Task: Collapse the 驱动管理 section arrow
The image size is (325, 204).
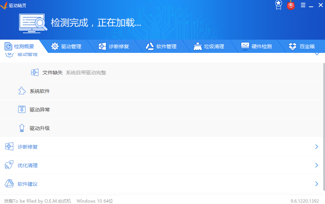Action: 317,54
